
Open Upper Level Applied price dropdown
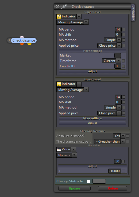(119, 46)
